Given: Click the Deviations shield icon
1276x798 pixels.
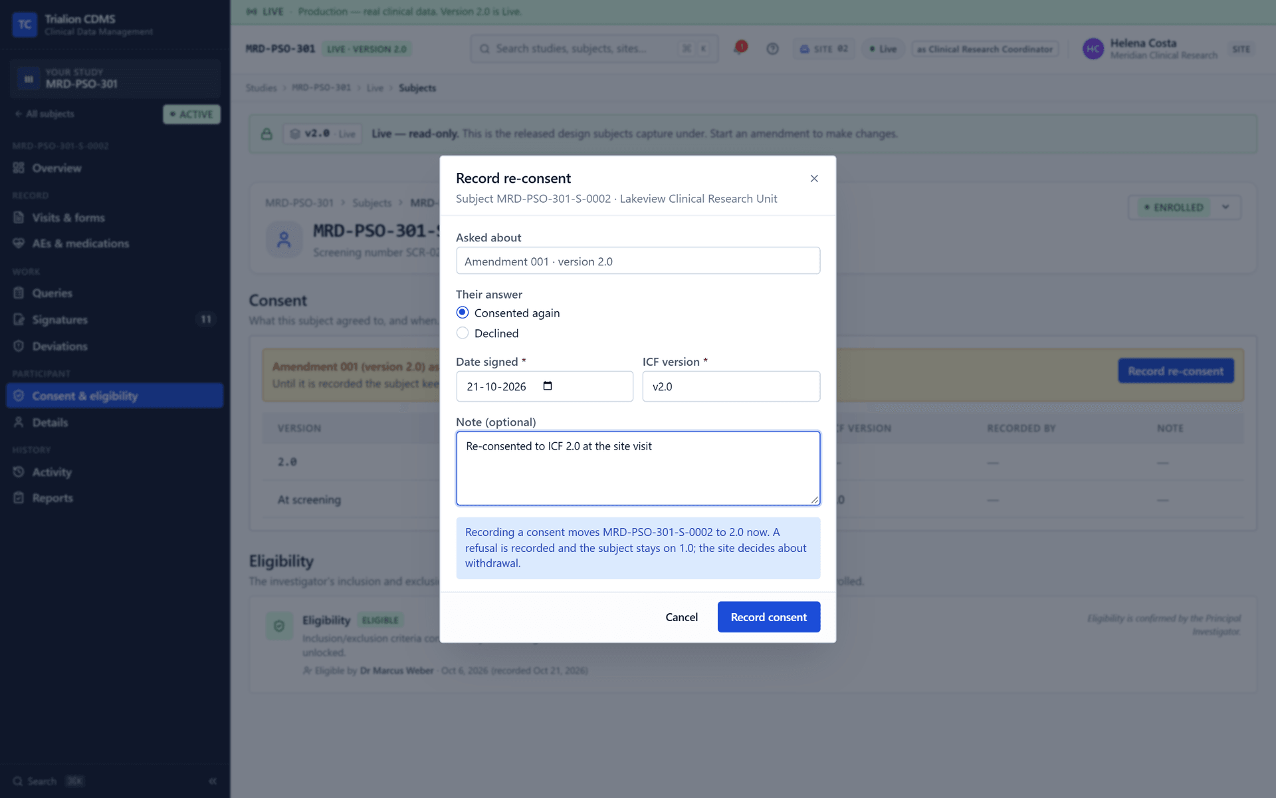Looking at the screenshot, I should pos(19,346).
